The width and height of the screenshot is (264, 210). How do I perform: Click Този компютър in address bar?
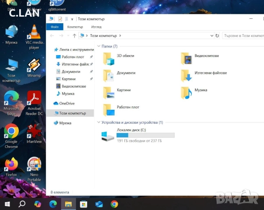103,36
